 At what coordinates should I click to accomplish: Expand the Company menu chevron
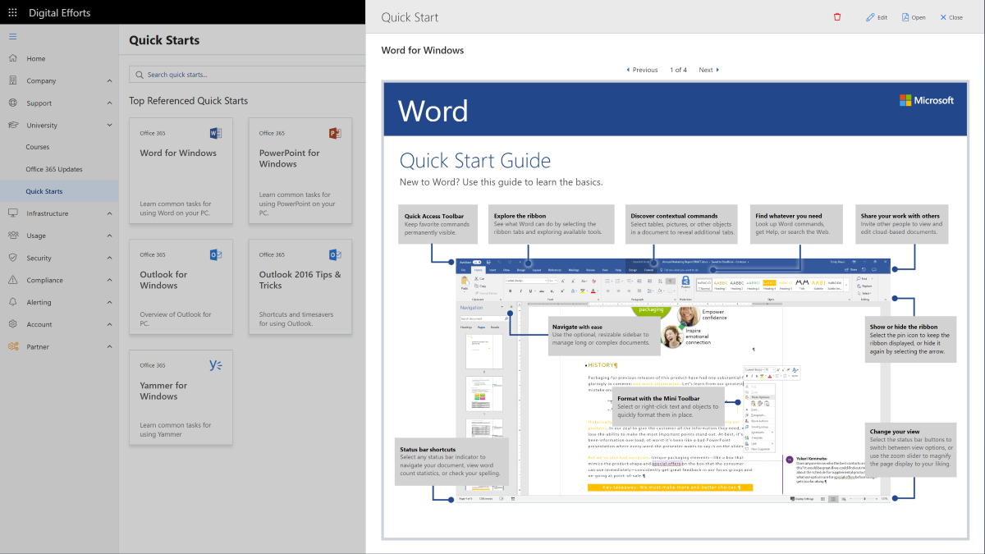click(109, 81)
